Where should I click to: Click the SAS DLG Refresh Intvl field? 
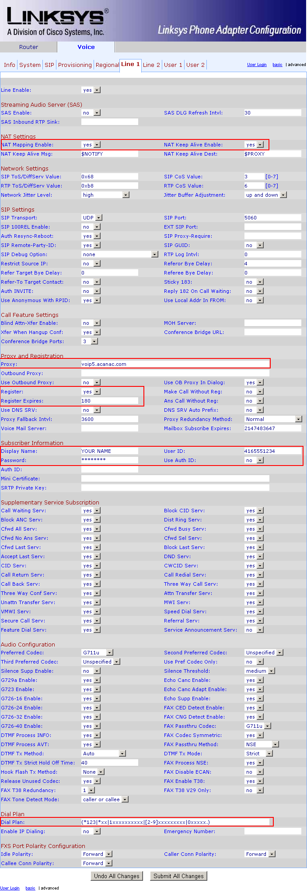click(273, 113)
